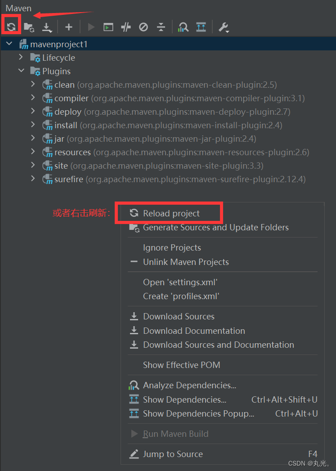Select the clean plugin row
Image resolution: width=336 pixels, height=471 pixels.
pyautogui.click(x=168, y=85)
